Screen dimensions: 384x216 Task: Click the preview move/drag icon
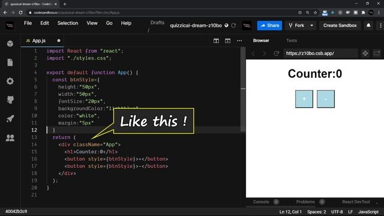(365, 53)
